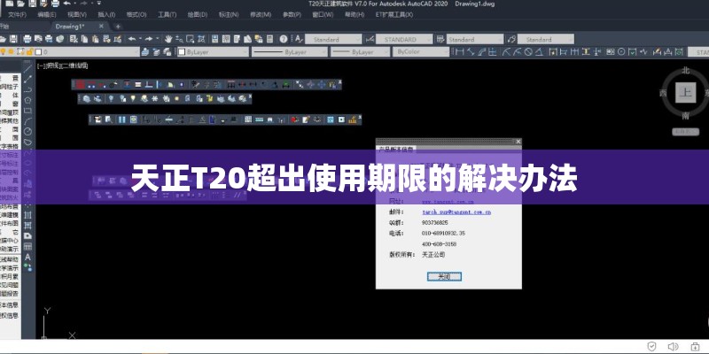Select the Arc draw tool
709x354 pixels.
tap(27, 121)
